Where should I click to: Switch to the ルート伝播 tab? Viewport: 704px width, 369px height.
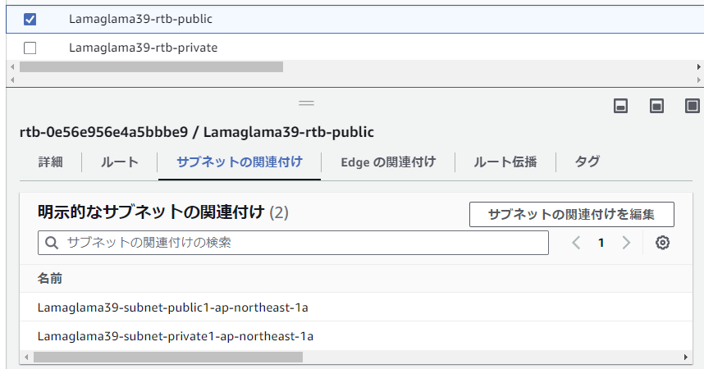[505, 162]
